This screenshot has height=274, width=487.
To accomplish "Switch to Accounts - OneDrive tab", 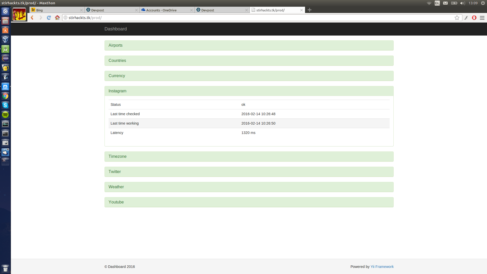I will click(161, 10).
